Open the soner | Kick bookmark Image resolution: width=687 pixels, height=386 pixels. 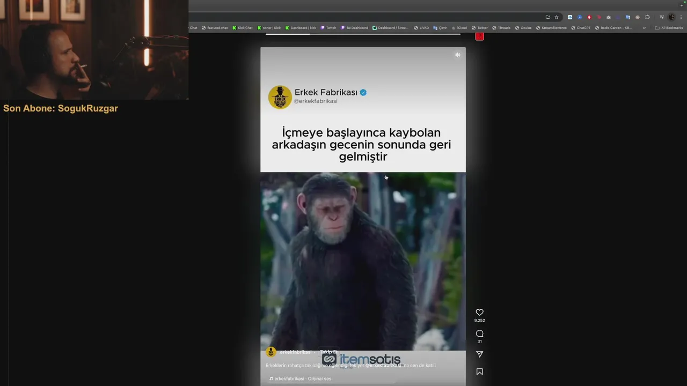269,28
